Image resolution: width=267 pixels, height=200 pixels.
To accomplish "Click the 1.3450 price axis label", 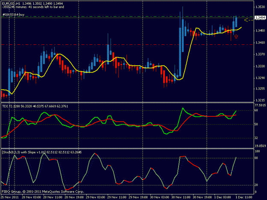I will 260,31.
